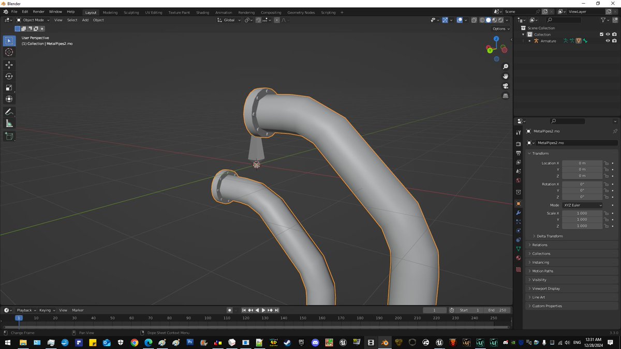Screen dimensions: 621x349
Task: Jump to the first frame
Action: (244, 310)
